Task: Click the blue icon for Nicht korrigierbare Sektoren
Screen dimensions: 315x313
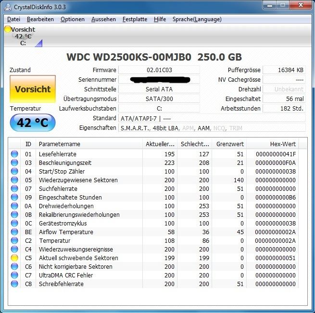Action: (x=14, y=266)
